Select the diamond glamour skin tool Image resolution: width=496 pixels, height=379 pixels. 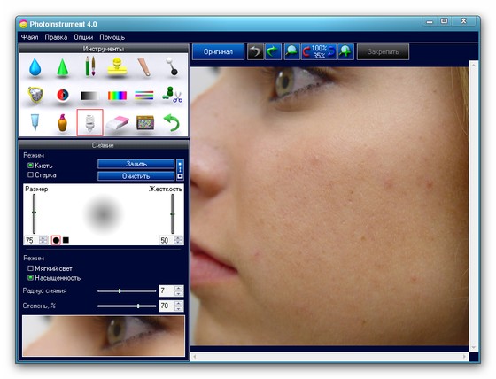click(x=35, y=95)
